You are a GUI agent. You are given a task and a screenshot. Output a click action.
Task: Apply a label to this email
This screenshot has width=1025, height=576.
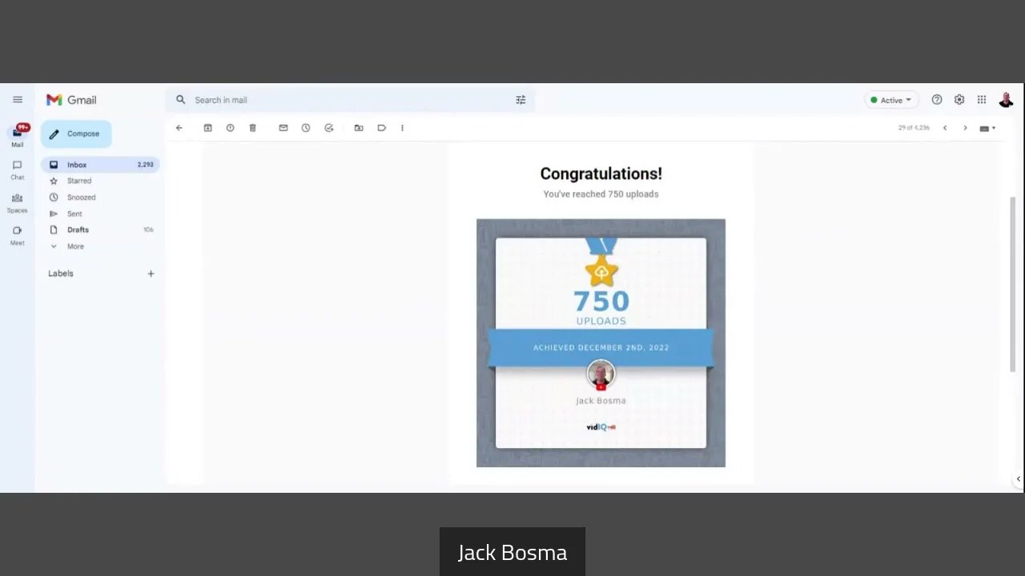pos(382,128)
